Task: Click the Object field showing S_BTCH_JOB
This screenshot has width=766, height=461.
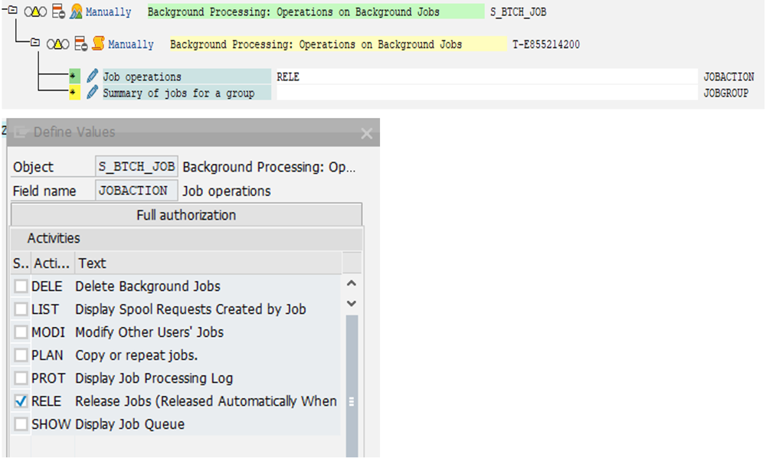Action: point(136,166)
